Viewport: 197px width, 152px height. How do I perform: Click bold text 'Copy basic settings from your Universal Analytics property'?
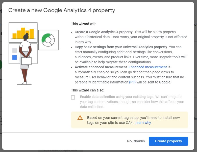click(x=121, y=47)
